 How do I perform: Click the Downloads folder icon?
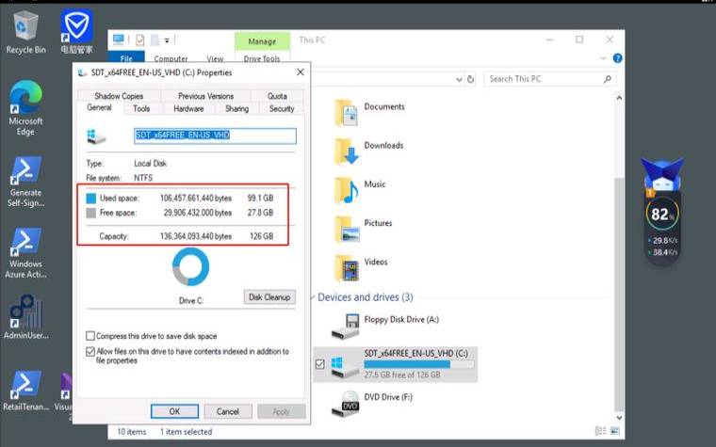click(x=347, y=151)
